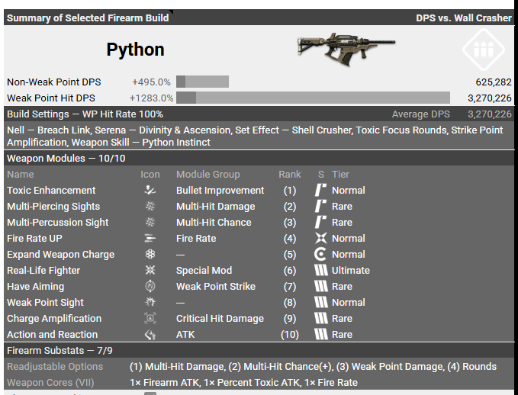
Task: Click the DPS vs. Wall Crasher label
Action: click(464, 18)
